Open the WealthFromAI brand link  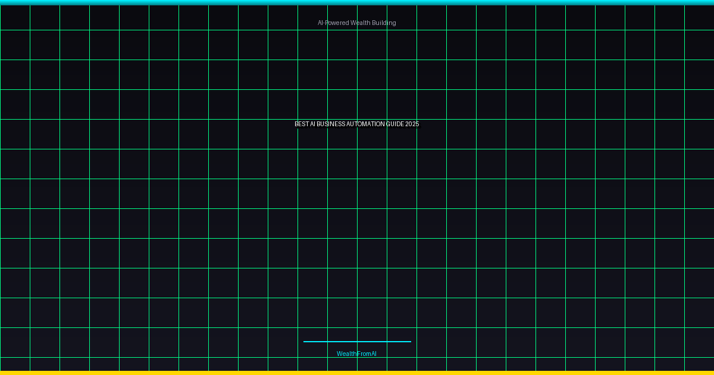click(x=356, y=354)
